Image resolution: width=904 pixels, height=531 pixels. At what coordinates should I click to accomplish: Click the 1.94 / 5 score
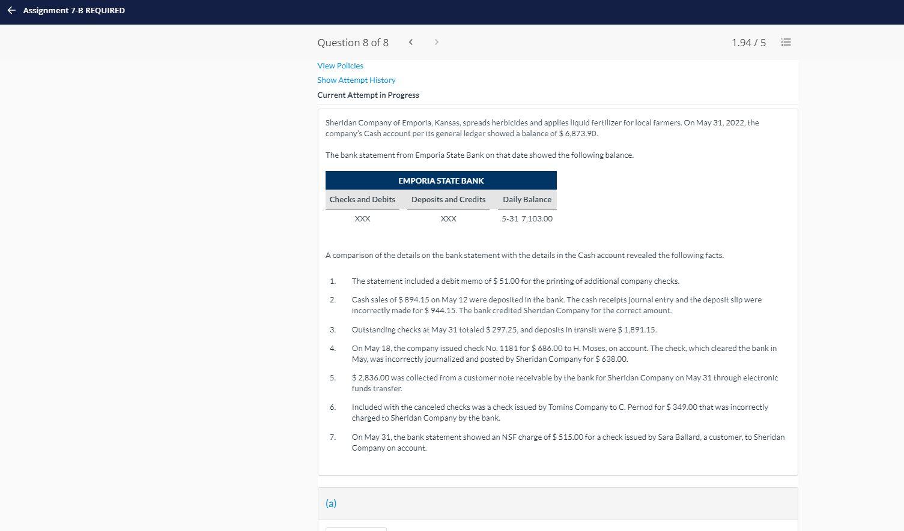pos(748,43)
